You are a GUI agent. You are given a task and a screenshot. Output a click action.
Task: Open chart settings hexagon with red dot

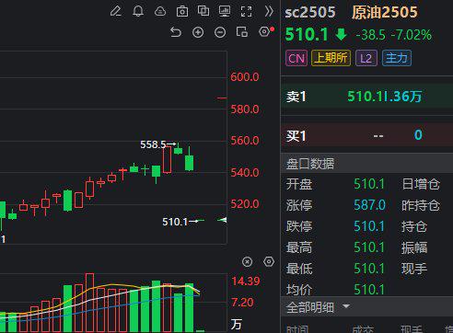click(x=264, y=31)
